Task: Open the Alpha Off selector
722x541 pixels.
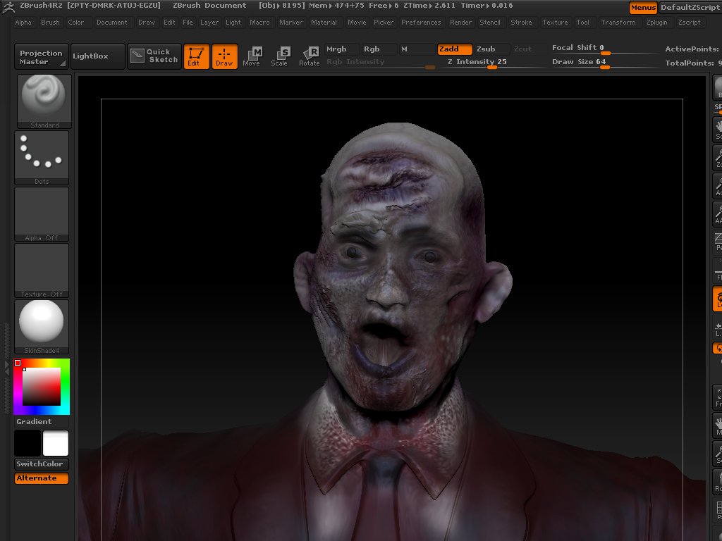Action: 42,213
